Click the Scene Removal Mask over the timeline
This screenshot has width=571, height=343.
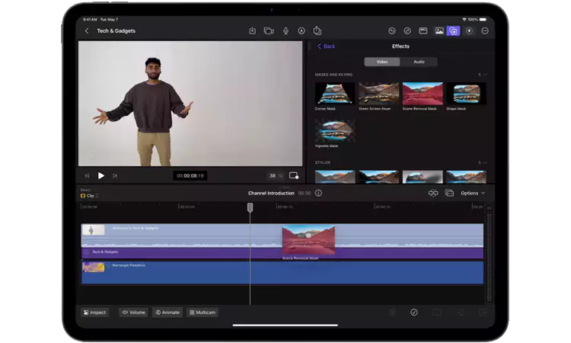[308, 240]
